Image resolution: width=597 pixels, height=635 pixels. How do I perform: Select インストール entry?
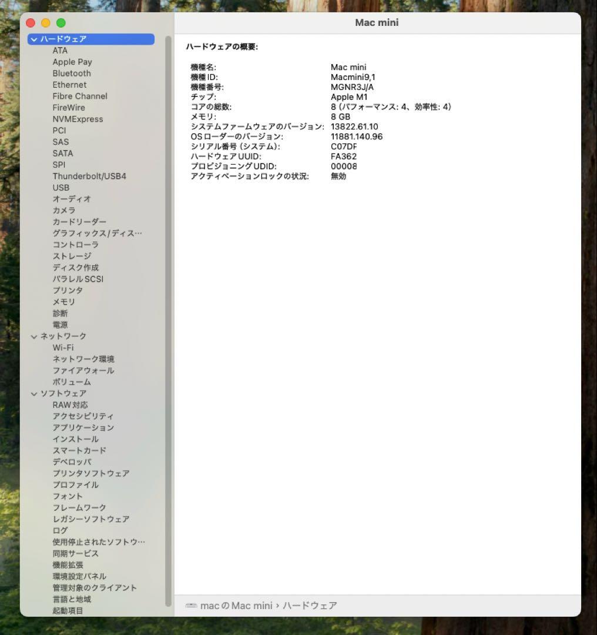click(x=76, y=439)
